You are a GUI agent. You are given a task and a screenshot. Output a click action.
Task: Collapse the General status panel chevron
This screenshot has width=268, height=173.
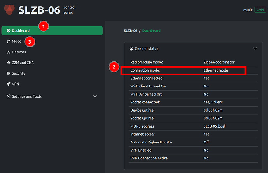(x=255, y=49)
